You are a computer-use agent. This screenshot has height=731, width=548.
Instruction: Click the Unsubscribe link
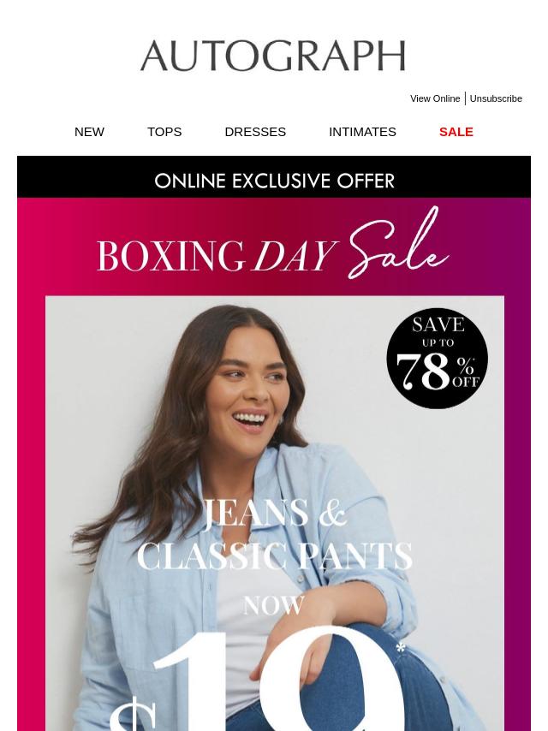point(496,98)
